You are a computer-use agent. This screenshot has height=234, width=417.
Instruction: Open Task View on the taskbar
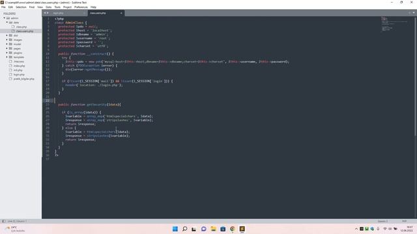[194, 229]
